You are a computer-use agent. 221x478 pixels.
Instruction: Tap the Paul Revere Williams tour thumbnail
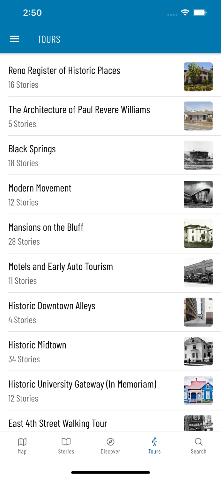198,116
